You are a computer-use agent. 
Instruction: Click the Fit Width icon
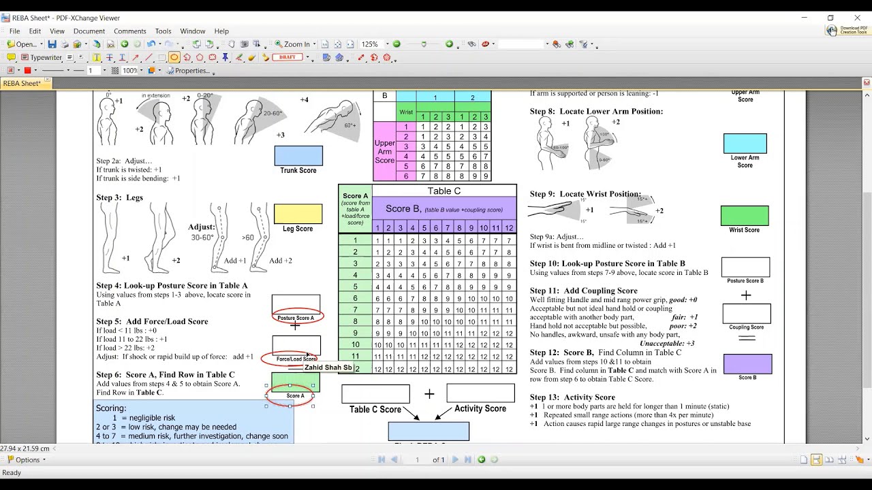coord(350,44)
